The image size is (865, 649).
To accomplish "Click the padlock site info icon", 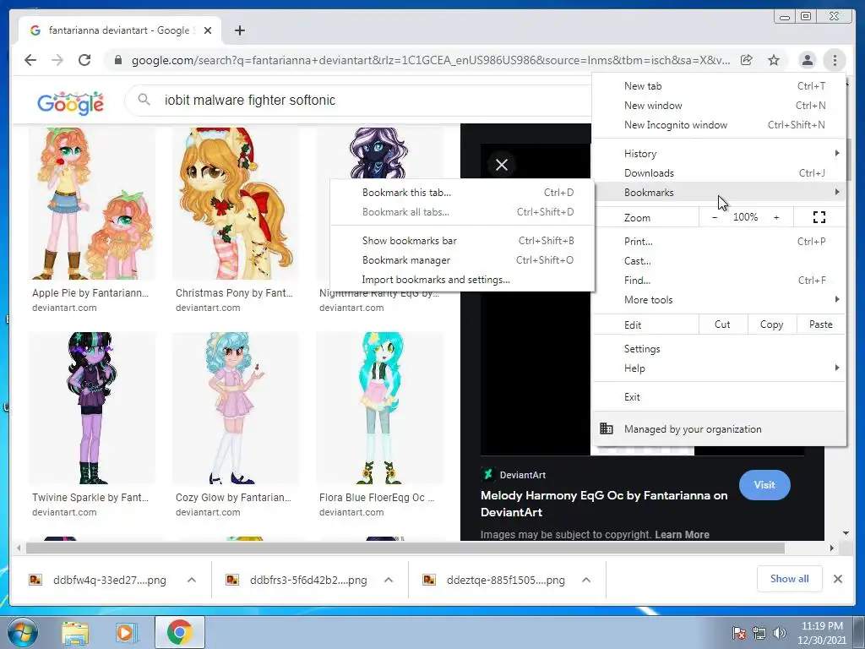I will [117, 60].
